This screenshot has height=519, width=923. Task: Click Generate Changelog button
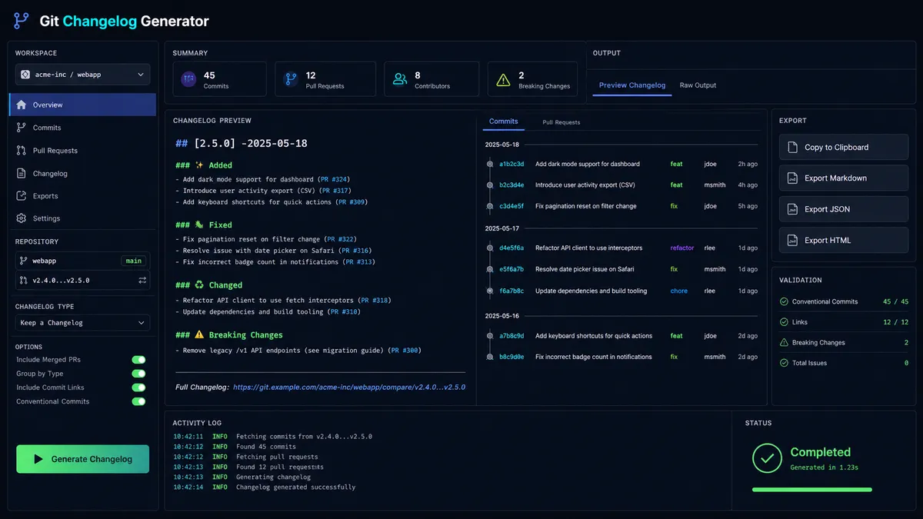tap(83, 459)
